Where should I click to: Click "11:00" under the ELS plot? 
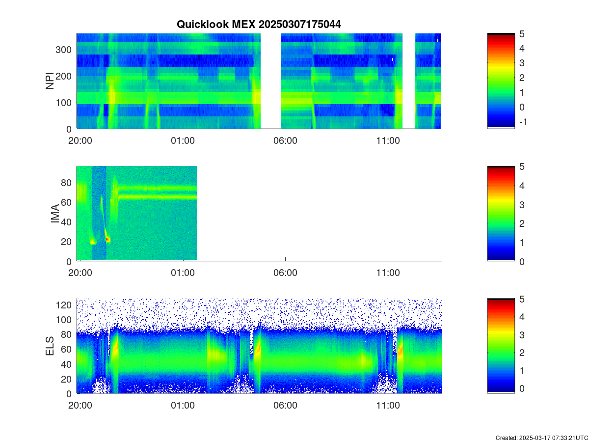pyautogui.click(x=388, y=405)
